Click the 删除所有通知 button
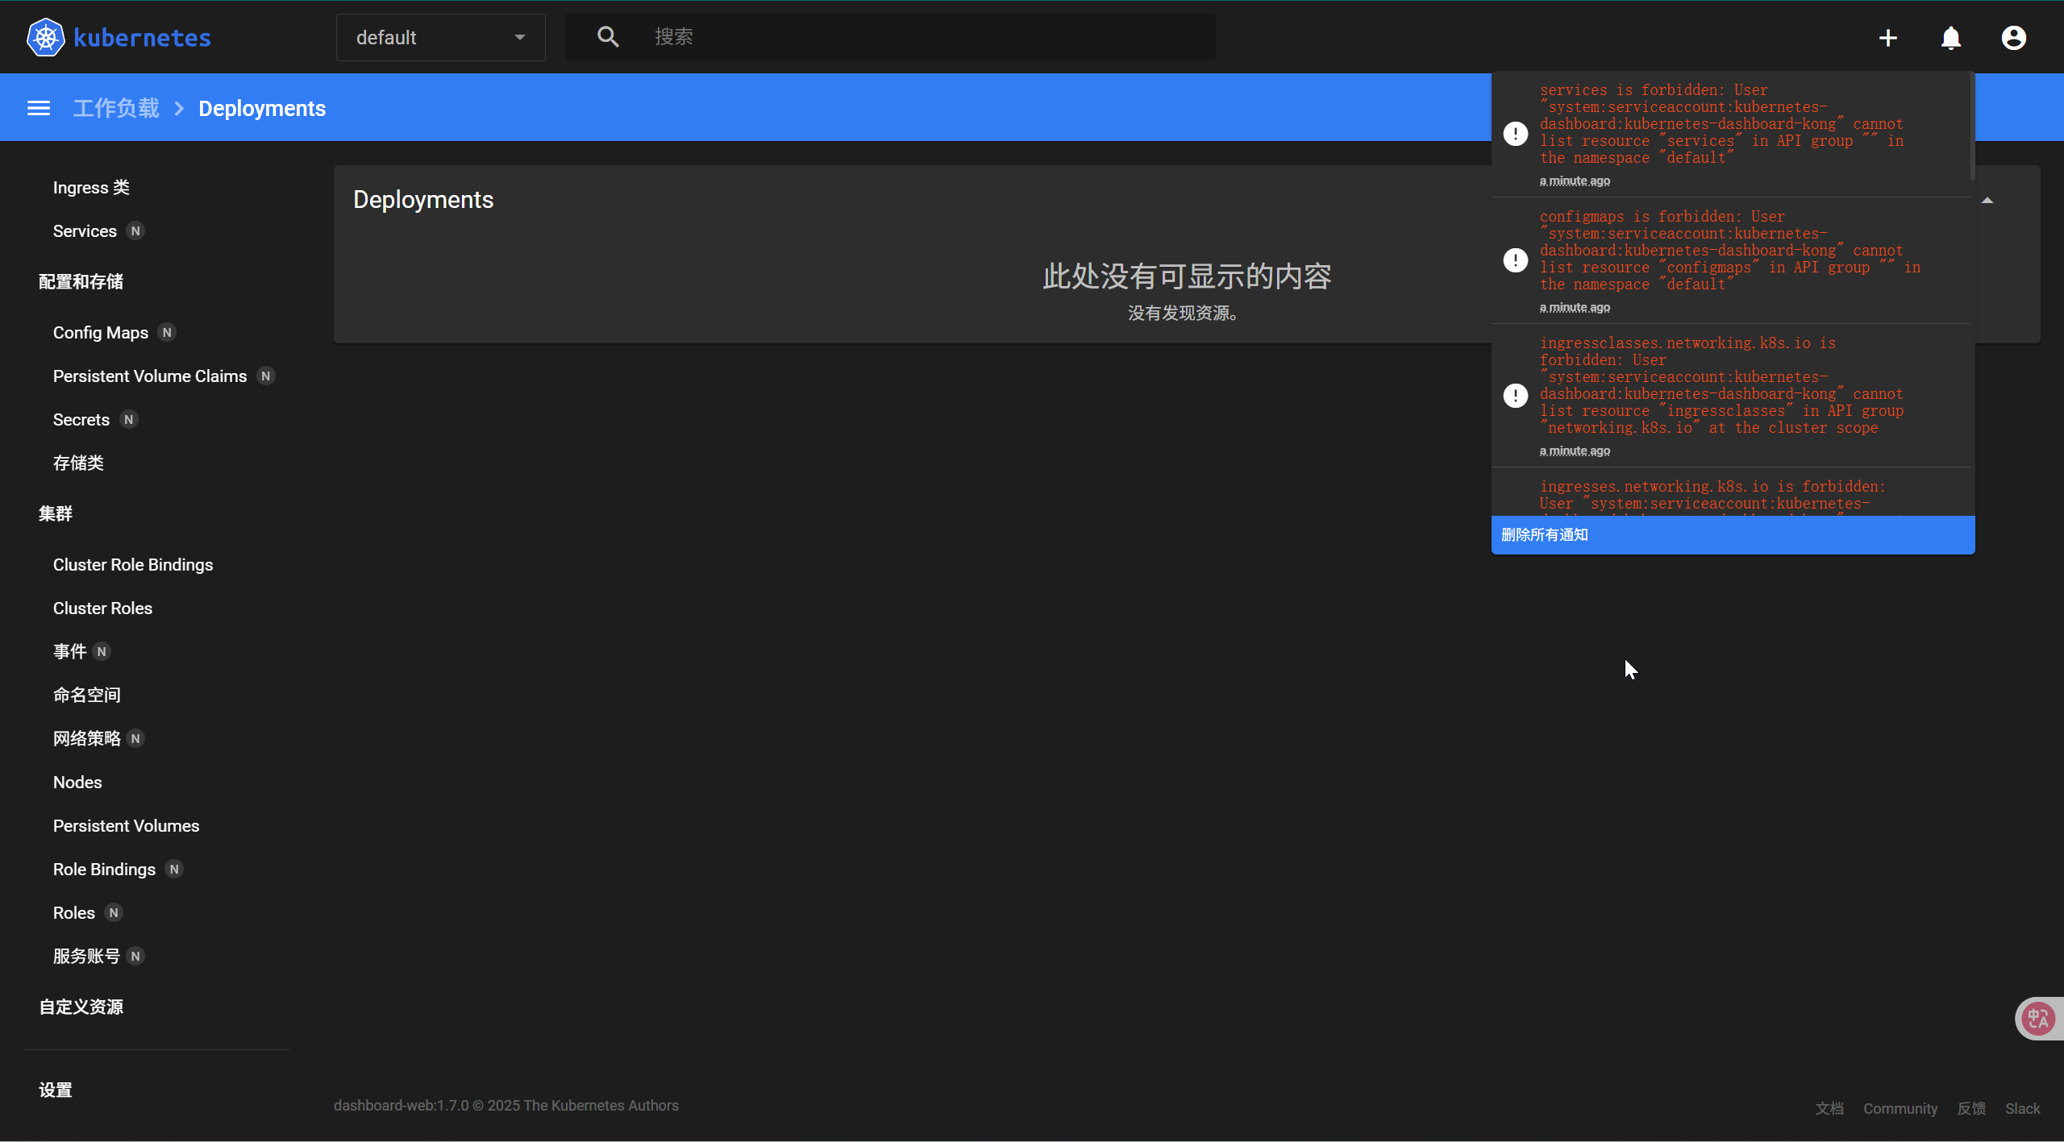 click(x=1544, y=534)
